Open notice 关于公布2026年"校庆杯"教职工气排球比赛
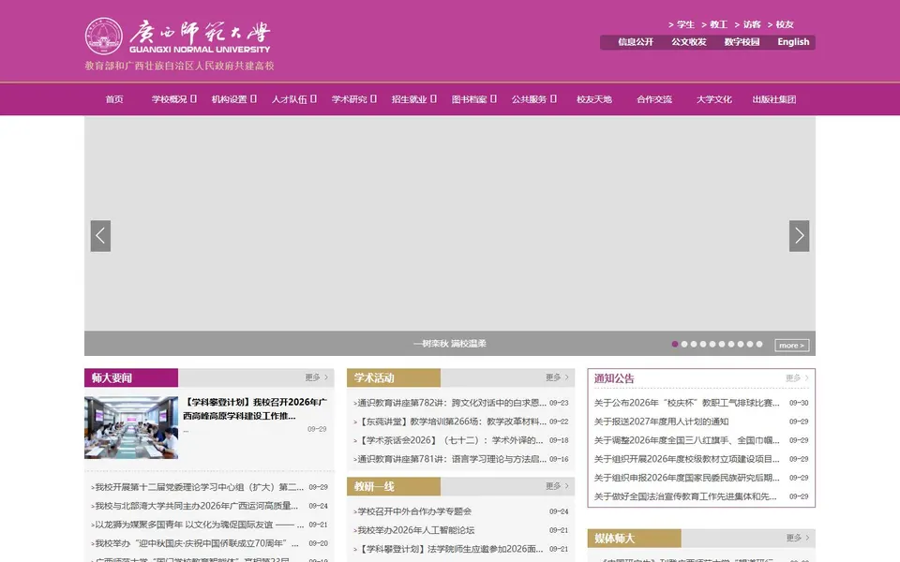This screenshot has height=562, width=900. pyautogui.click(x=687, y=403)
